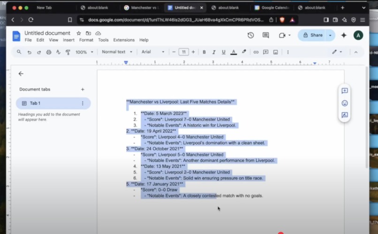Open the Tools menu
378x234 pixels.
click(103, 40)
